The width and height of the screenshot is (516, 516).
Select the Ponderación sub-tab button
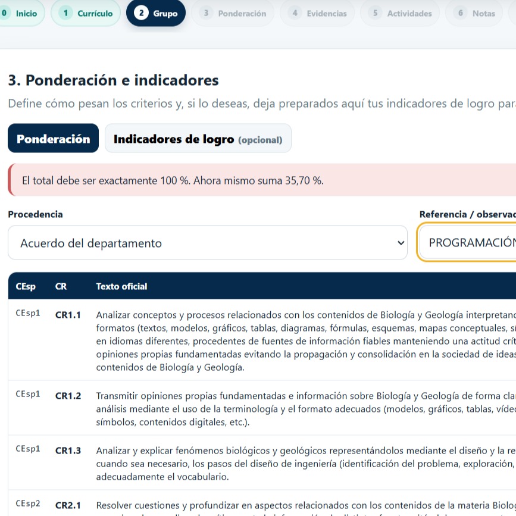pos(54,138)
